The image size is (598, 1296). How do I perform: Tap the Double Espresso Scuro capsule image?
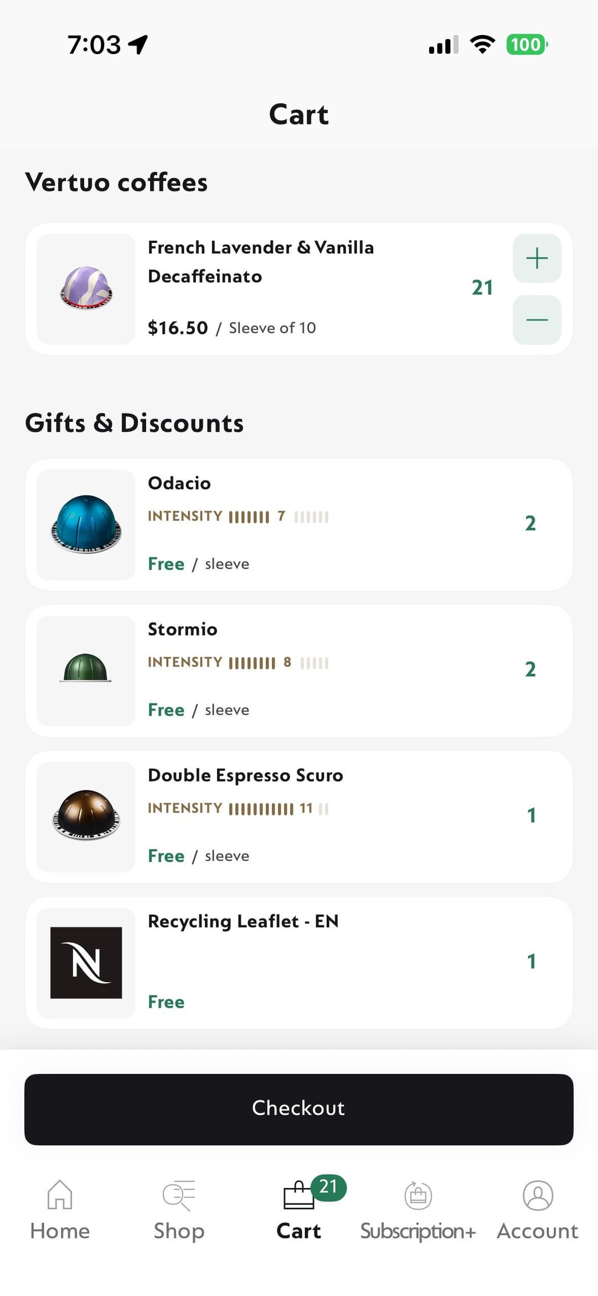click(86, 816)
